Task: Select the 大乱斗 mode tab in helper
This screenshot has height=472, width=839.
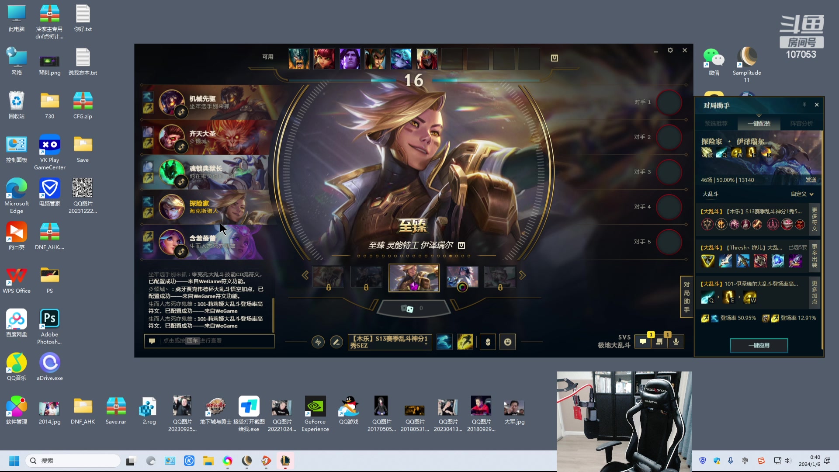Action: click(710, 194)
